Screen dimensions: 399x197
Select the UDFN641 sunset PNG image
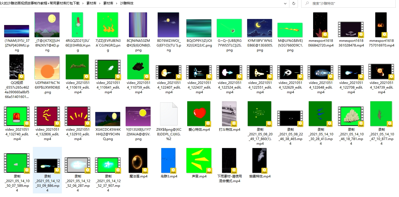point(47,68)
